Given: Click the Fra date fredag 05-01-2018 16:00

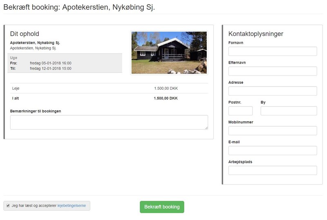Looking at the screenshot, I should coord(51,63).
